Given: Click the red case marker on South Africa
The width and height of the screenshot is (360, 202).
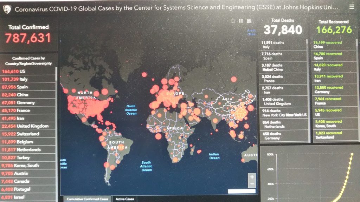Looking at the screenshot, I should (175, 160).
